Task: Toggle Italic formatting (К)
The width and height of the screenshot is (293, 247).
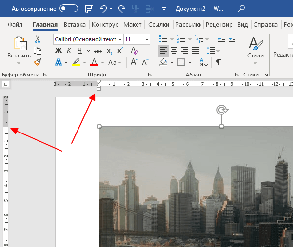Action: pyautogui.click(x=69, y=50)
